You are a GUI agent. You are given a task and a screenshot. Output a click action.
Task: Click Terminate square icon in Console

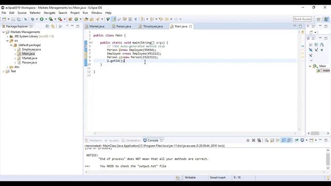(248, 140)
